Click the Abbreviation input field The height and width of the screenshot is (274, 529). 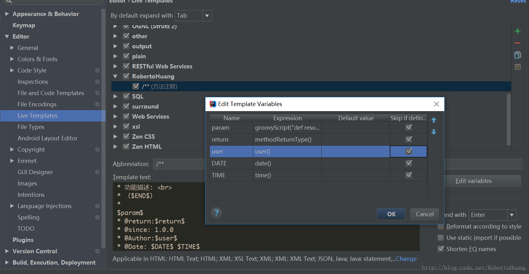pos(179,164)
